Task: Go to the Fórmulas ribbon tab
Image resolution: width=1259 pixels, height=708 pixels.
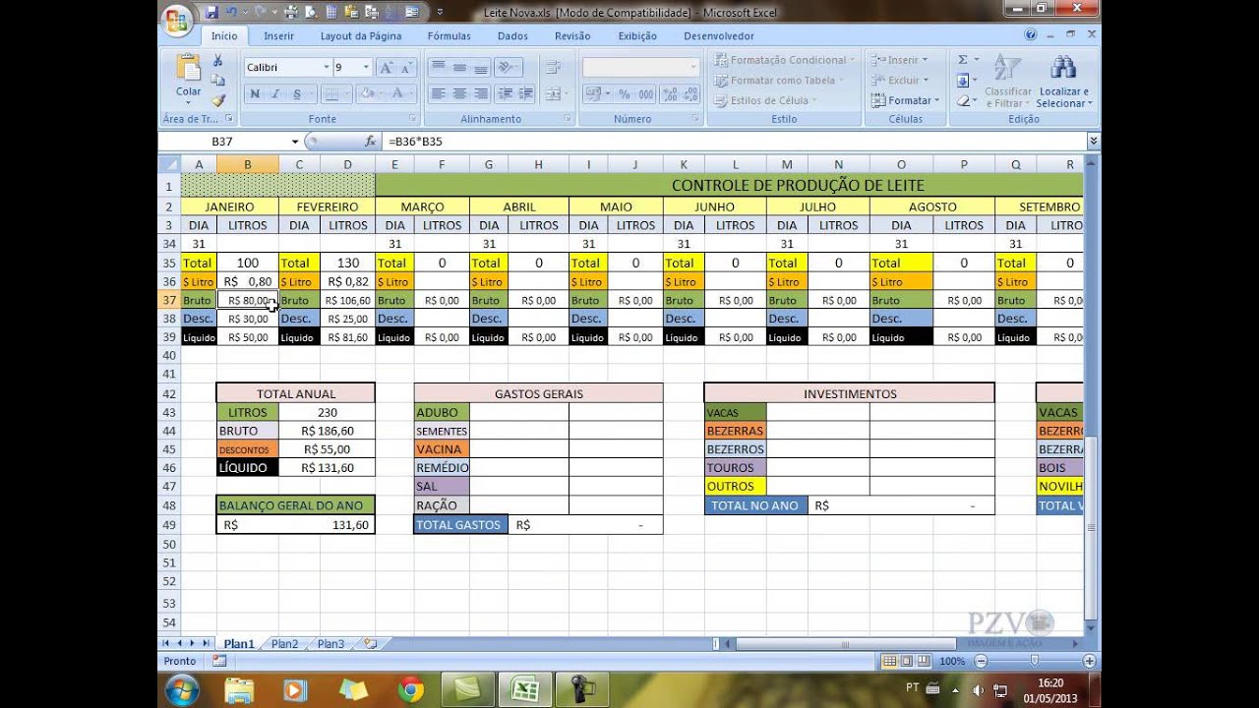Action: pyautogui.click(x=449, y=36)
